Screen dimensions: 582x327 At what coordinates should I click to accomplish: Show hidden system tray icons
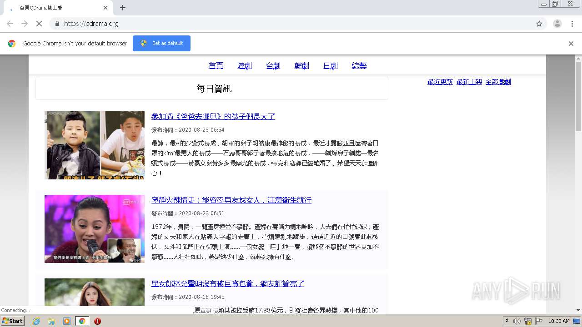[x=507, y=321]
